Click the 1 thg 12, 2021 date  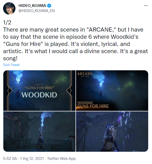[32, 159]
